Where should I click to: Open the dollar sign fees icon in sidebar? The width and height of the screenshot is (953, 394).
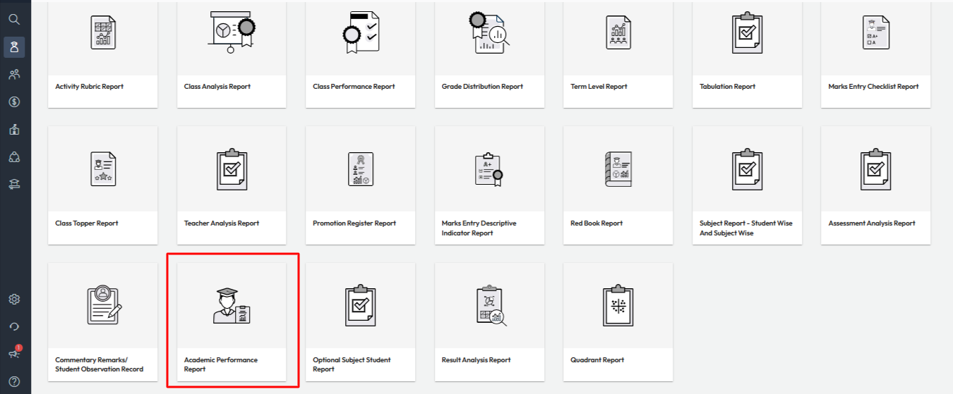[x=14, y=101]
